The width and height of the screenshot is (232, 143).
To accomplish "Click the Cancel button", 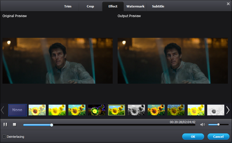I will 218,137.
